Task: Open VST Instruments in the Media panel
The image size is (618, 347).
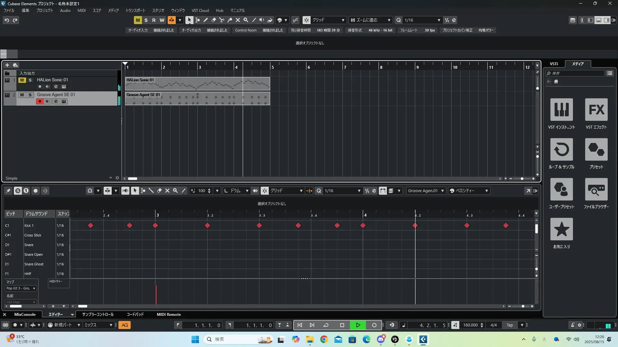Action: [561, 110]
